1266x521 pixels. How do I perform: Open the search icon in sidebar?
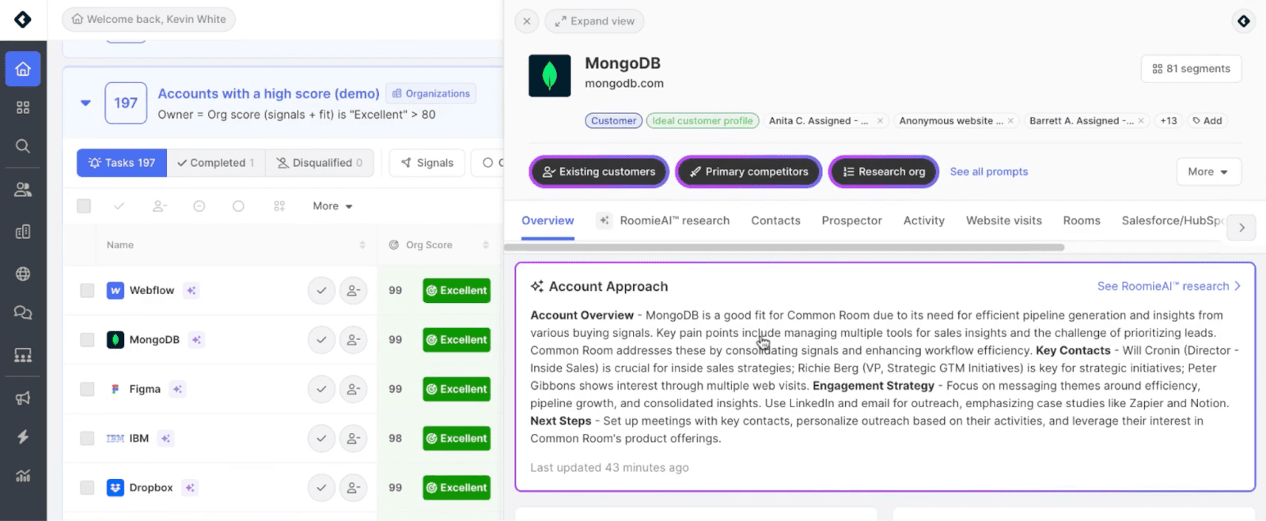click(x=23, y=145)
